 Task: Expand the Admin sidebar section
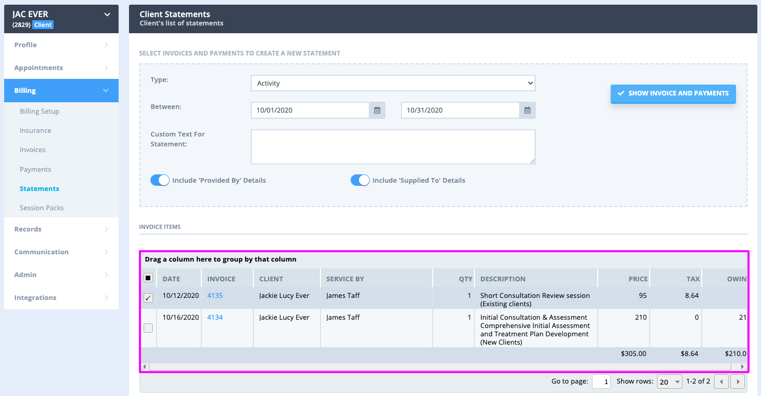(61, 275)
